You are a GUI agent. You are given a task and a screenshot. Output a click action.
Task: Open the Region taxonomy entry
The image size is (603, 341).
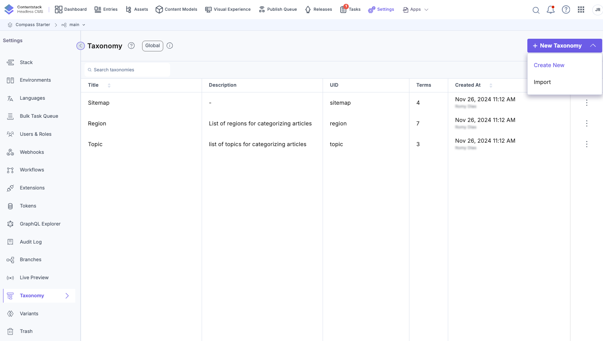coord(97,124)
